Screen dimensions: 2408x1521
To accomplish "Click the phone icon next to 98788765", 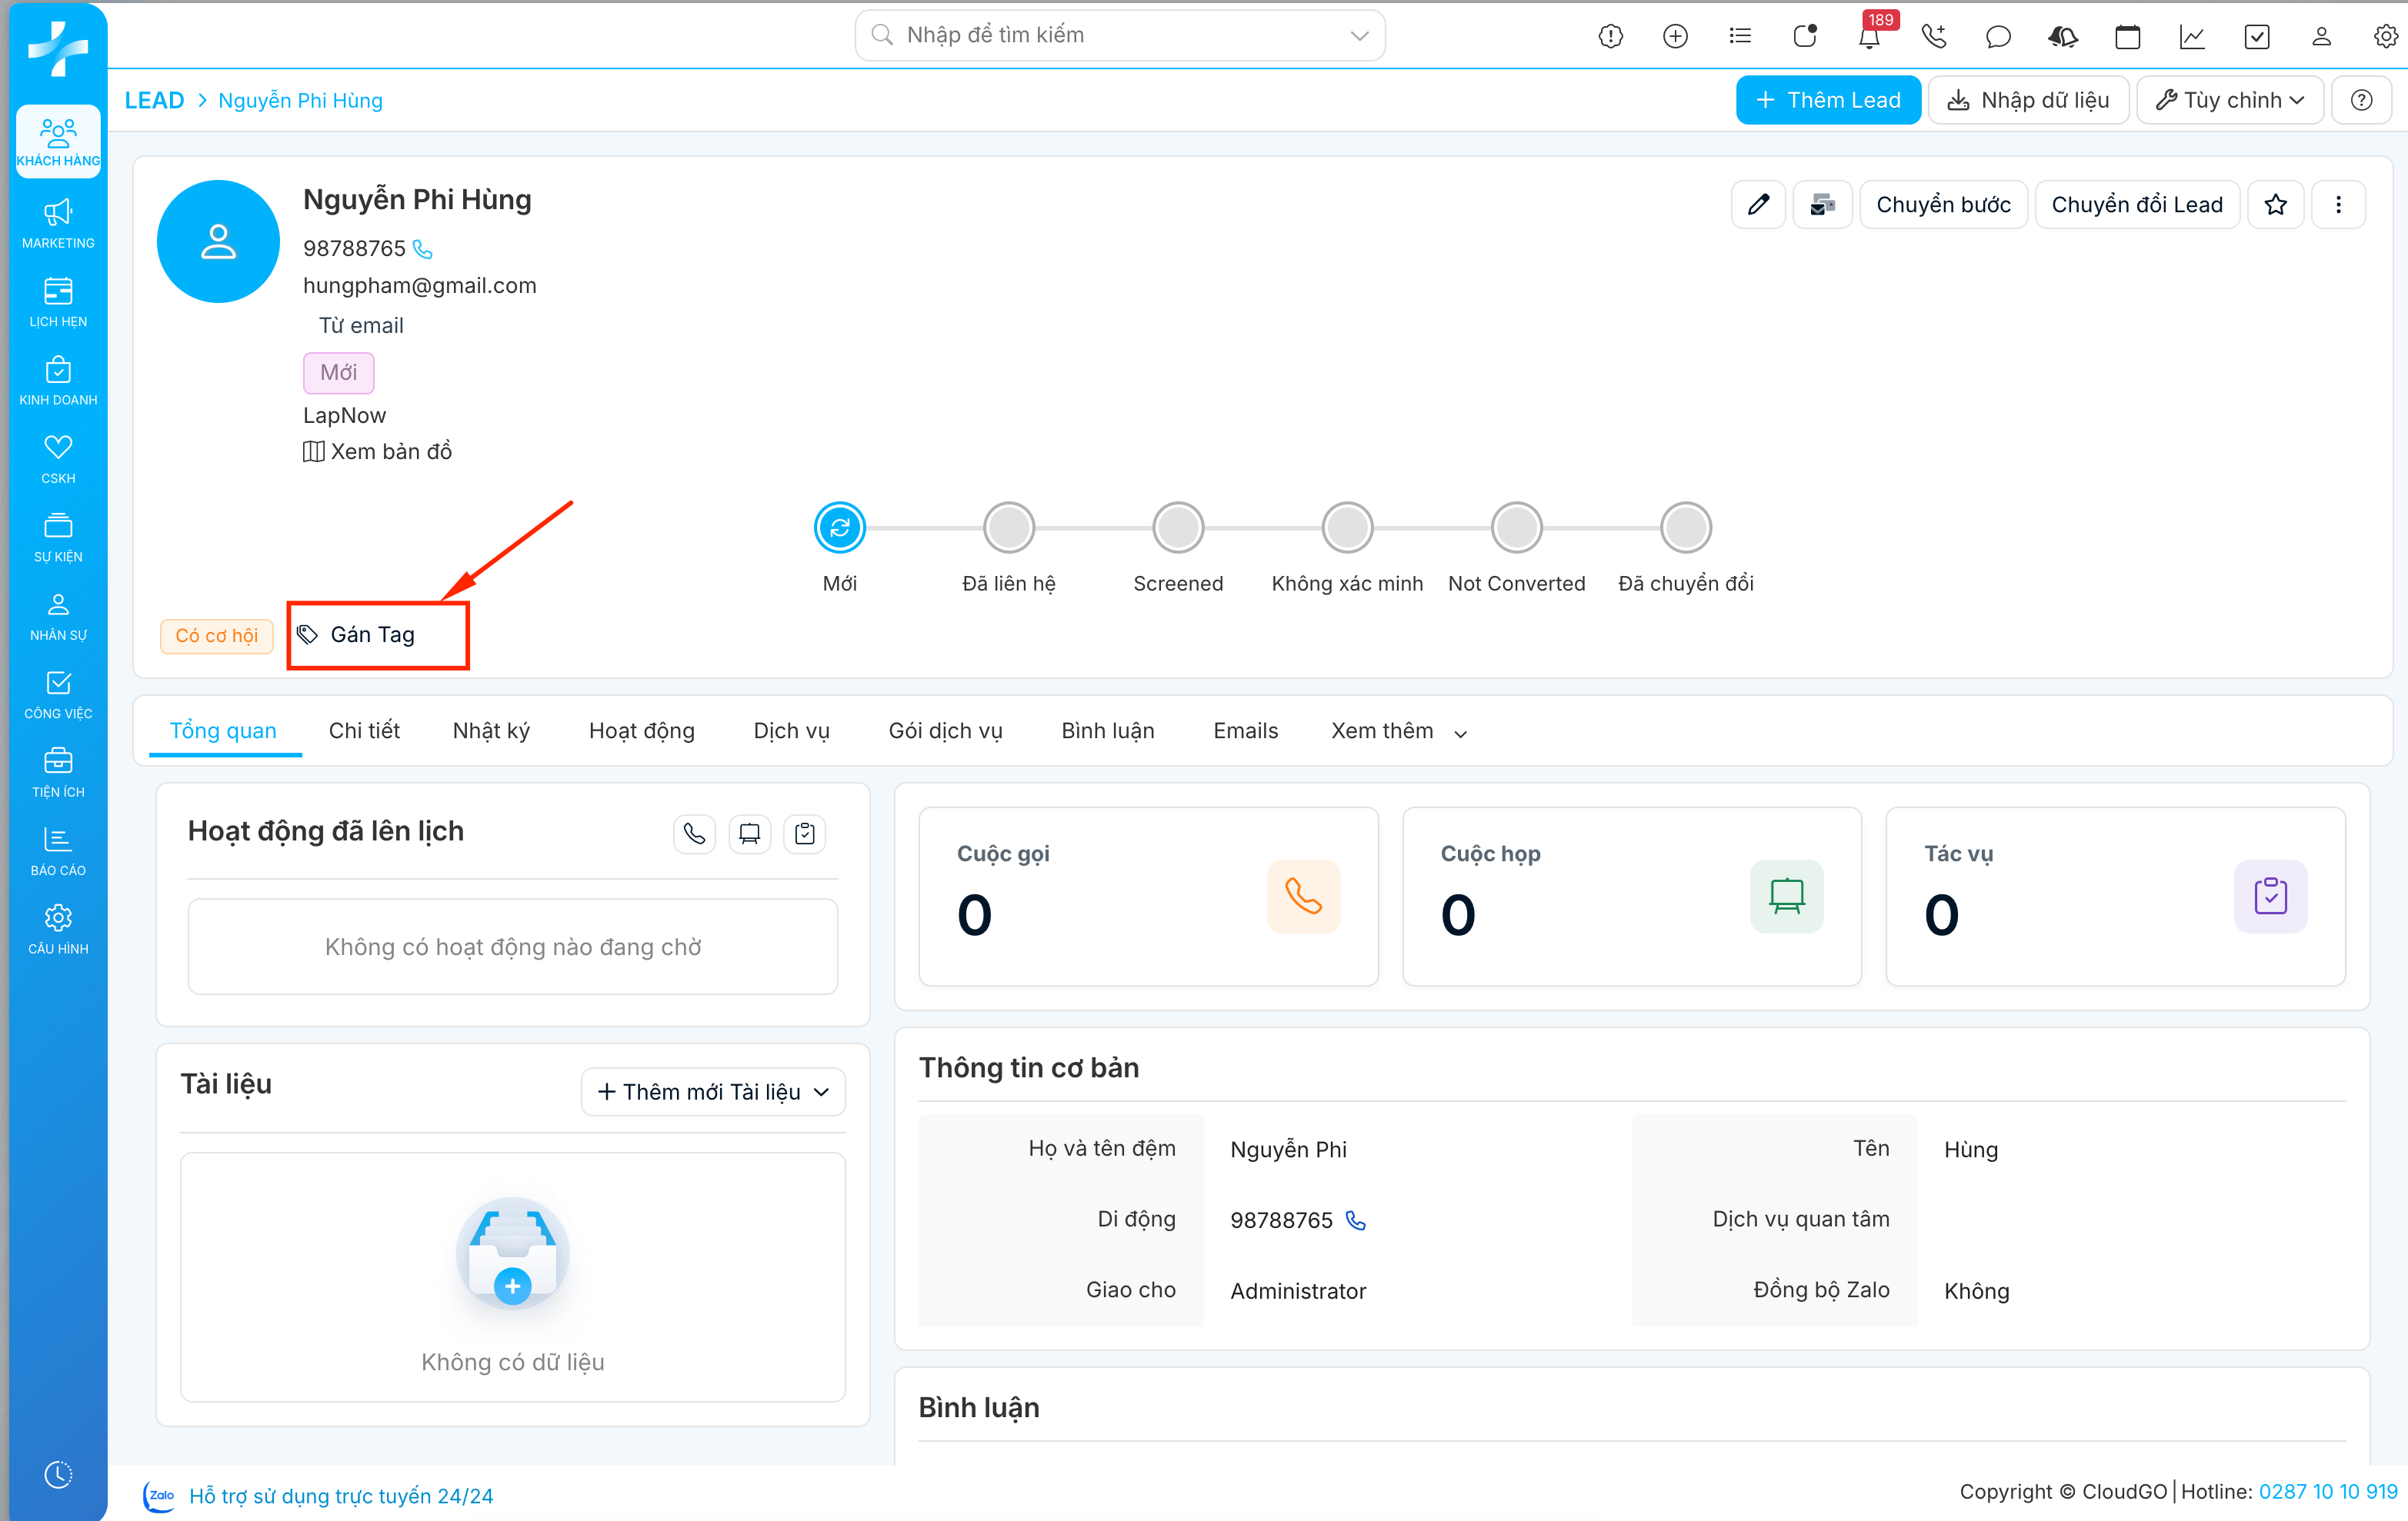I will coord(423,249).
